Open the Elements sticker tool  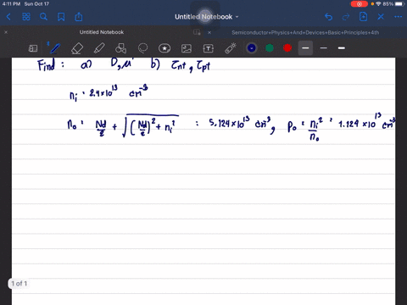164,48
